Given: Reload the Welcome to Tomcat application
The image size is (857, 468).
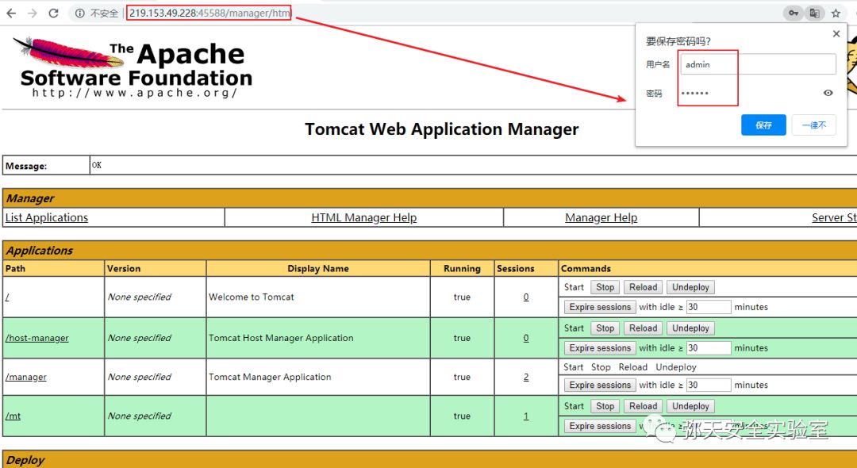Looking at the screenshot, I should point(644,287).
